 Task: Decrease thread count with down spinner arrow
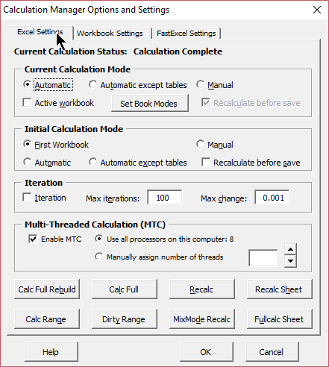pyautogui.click(x=290, y=261)
